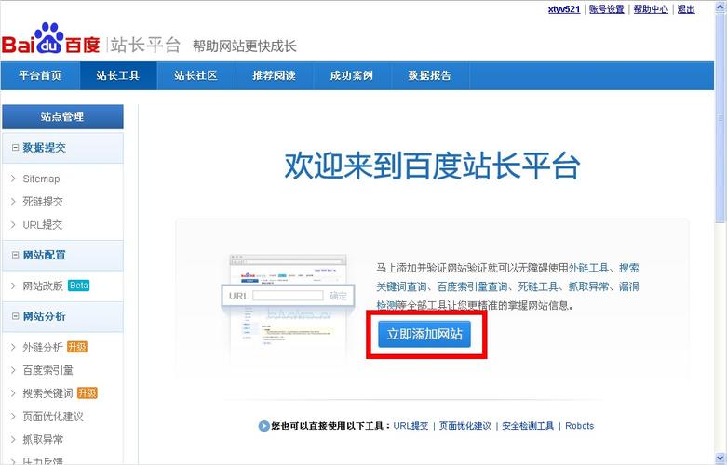Switch to the 站长工具 tab
The image size is (727, 465).
click(x=118, y=75)
